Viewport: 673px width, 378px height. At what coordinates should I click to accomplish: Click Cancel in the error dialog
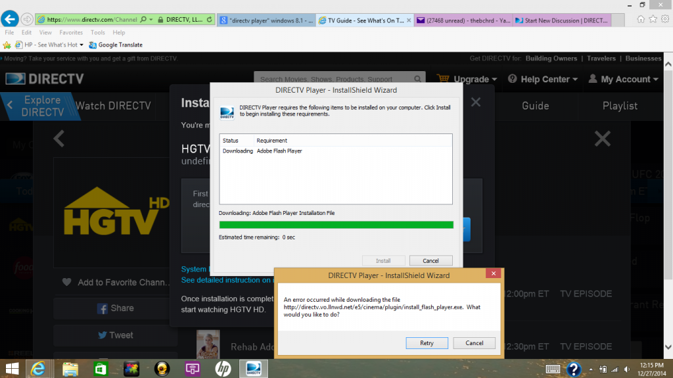click(475, 343)
